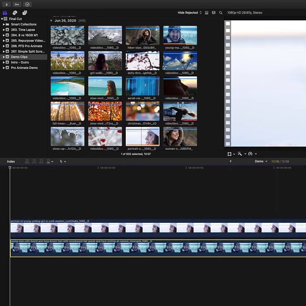Viewport: 306px width, 306px height.
Task: Select the portrait-of-young-smiling-girl timeline clip
Action: click(158, 228)
